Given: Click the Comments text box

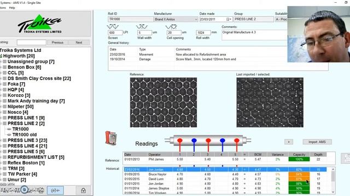Looking at the screenshot, I should [254, 35].
